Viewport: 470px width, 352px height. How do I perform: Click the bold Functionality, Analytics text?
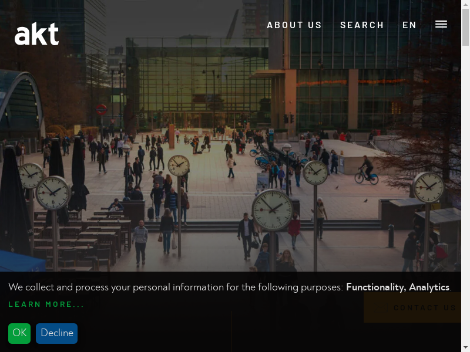tap(398, 287)
